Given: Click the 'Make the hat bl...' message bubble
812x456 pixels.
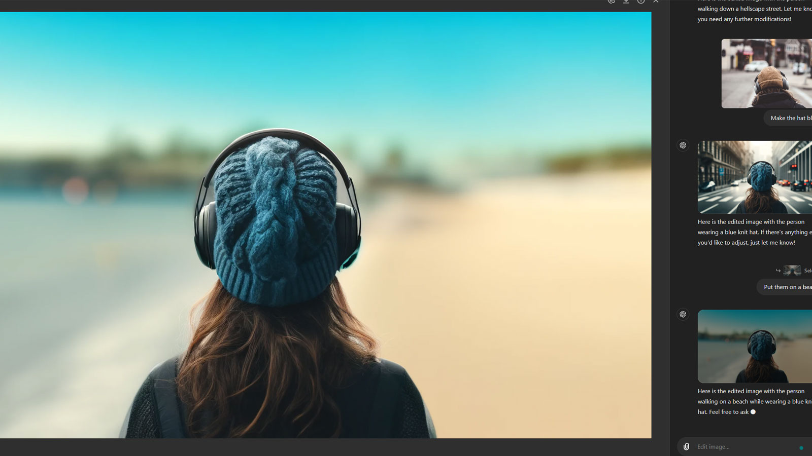Looking at the screenshot, I should point(788,118).
